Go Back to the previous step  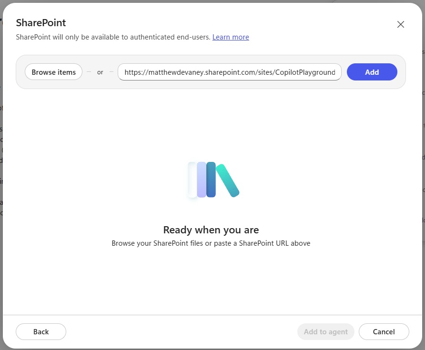point(41,331)
